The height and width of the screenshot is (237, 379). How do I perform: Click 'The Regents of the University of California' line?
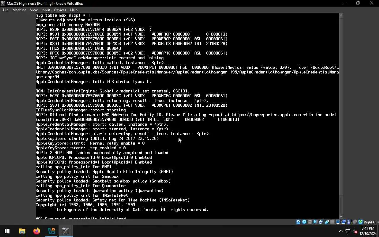(131, 209)
